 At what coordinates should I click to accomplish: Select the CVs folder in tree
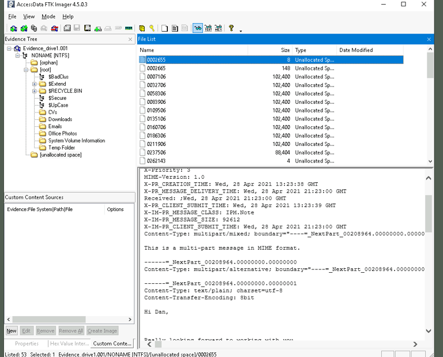click(52, 112)
